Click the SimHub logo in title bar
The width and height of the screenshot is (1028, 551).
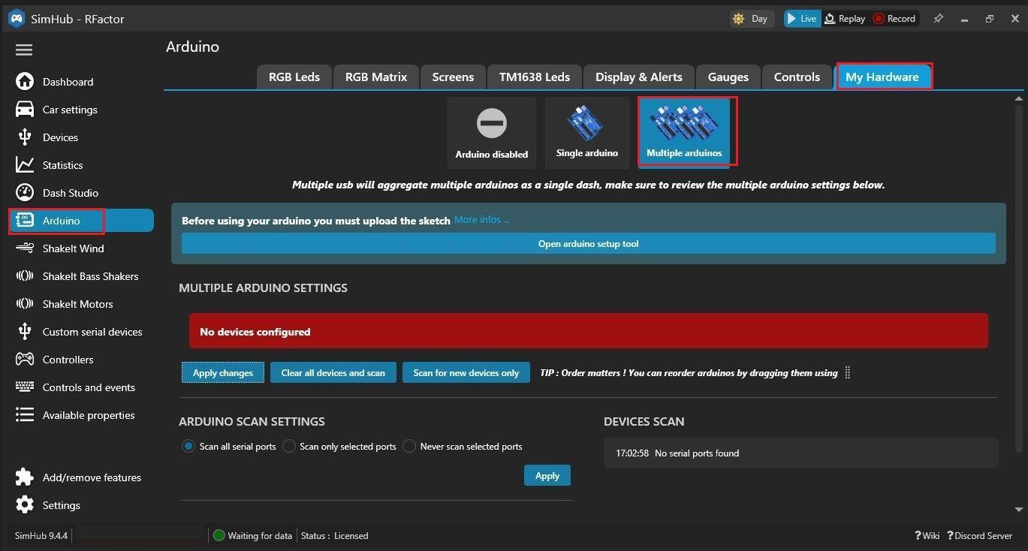point(16,18)
